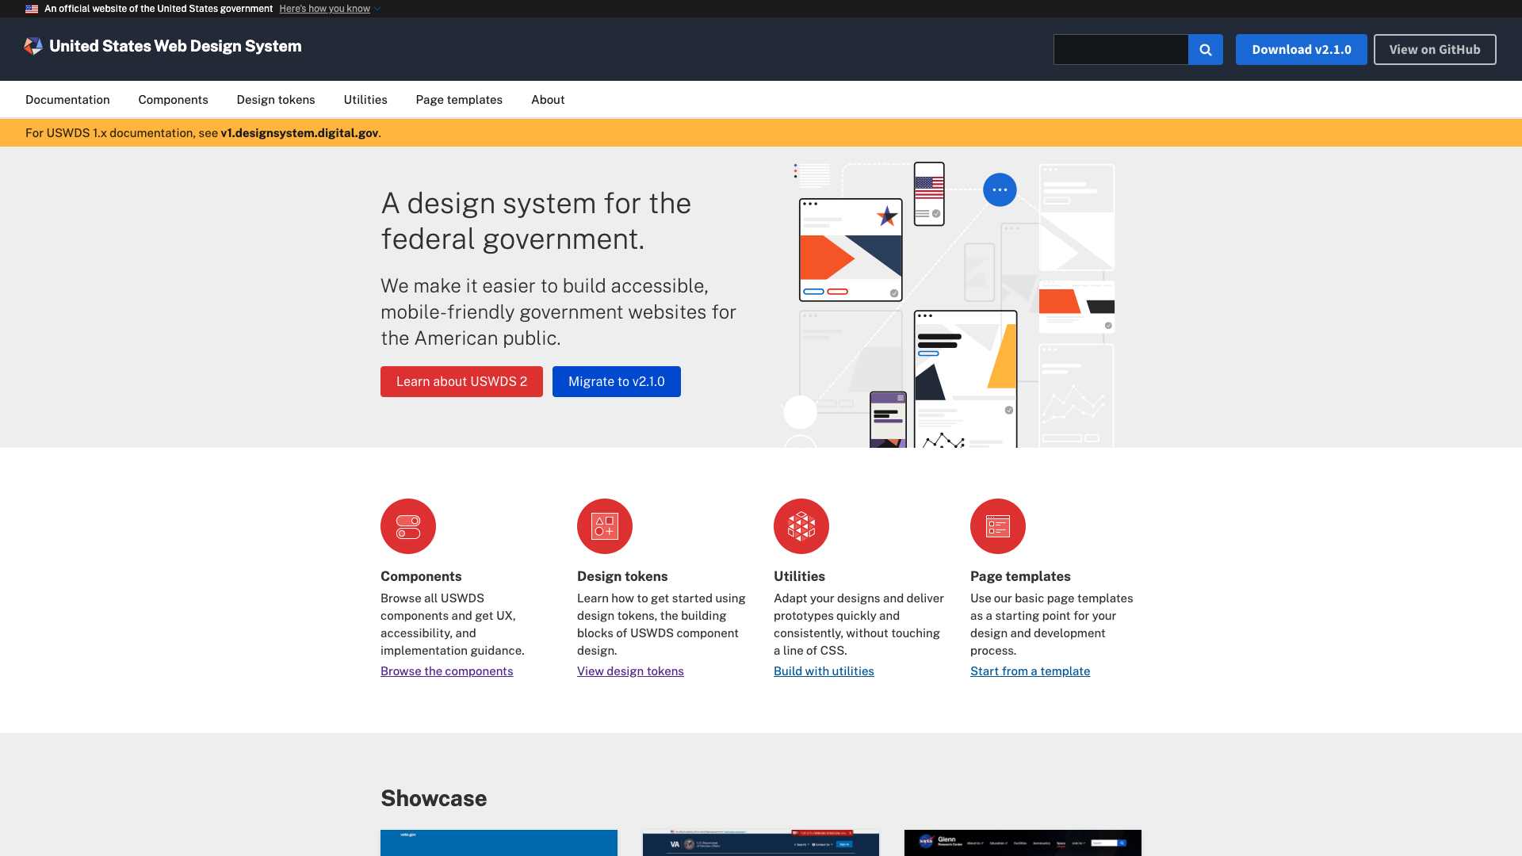Open the Build with utilities link
This screenshot has height=856, width=1522.
pos(824,671)
